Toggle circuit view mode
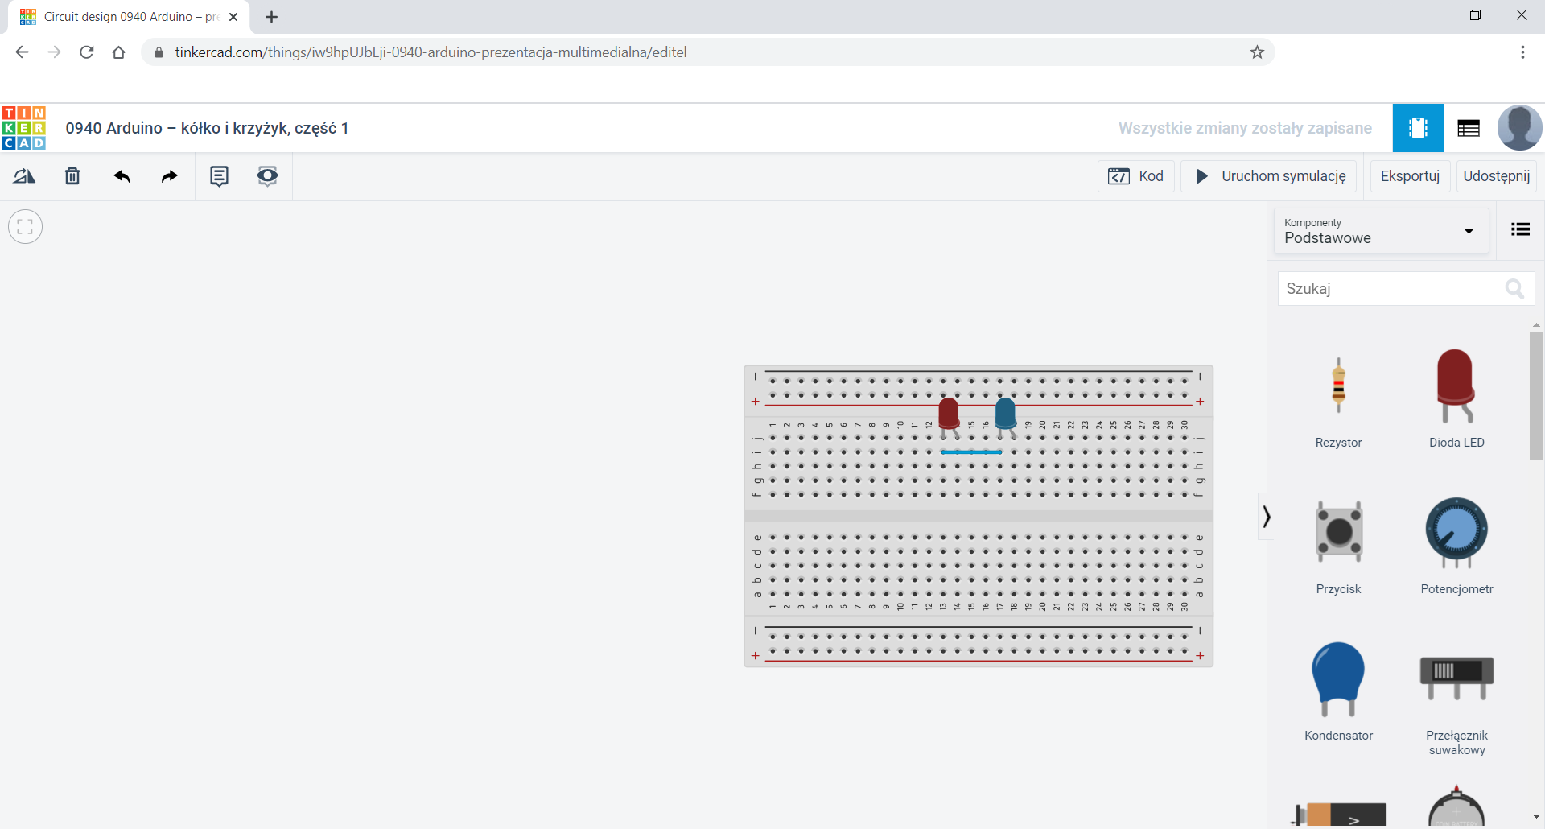Image resolution: width=1545 pixels, height=829 pixels. [x=1418, y=127]
